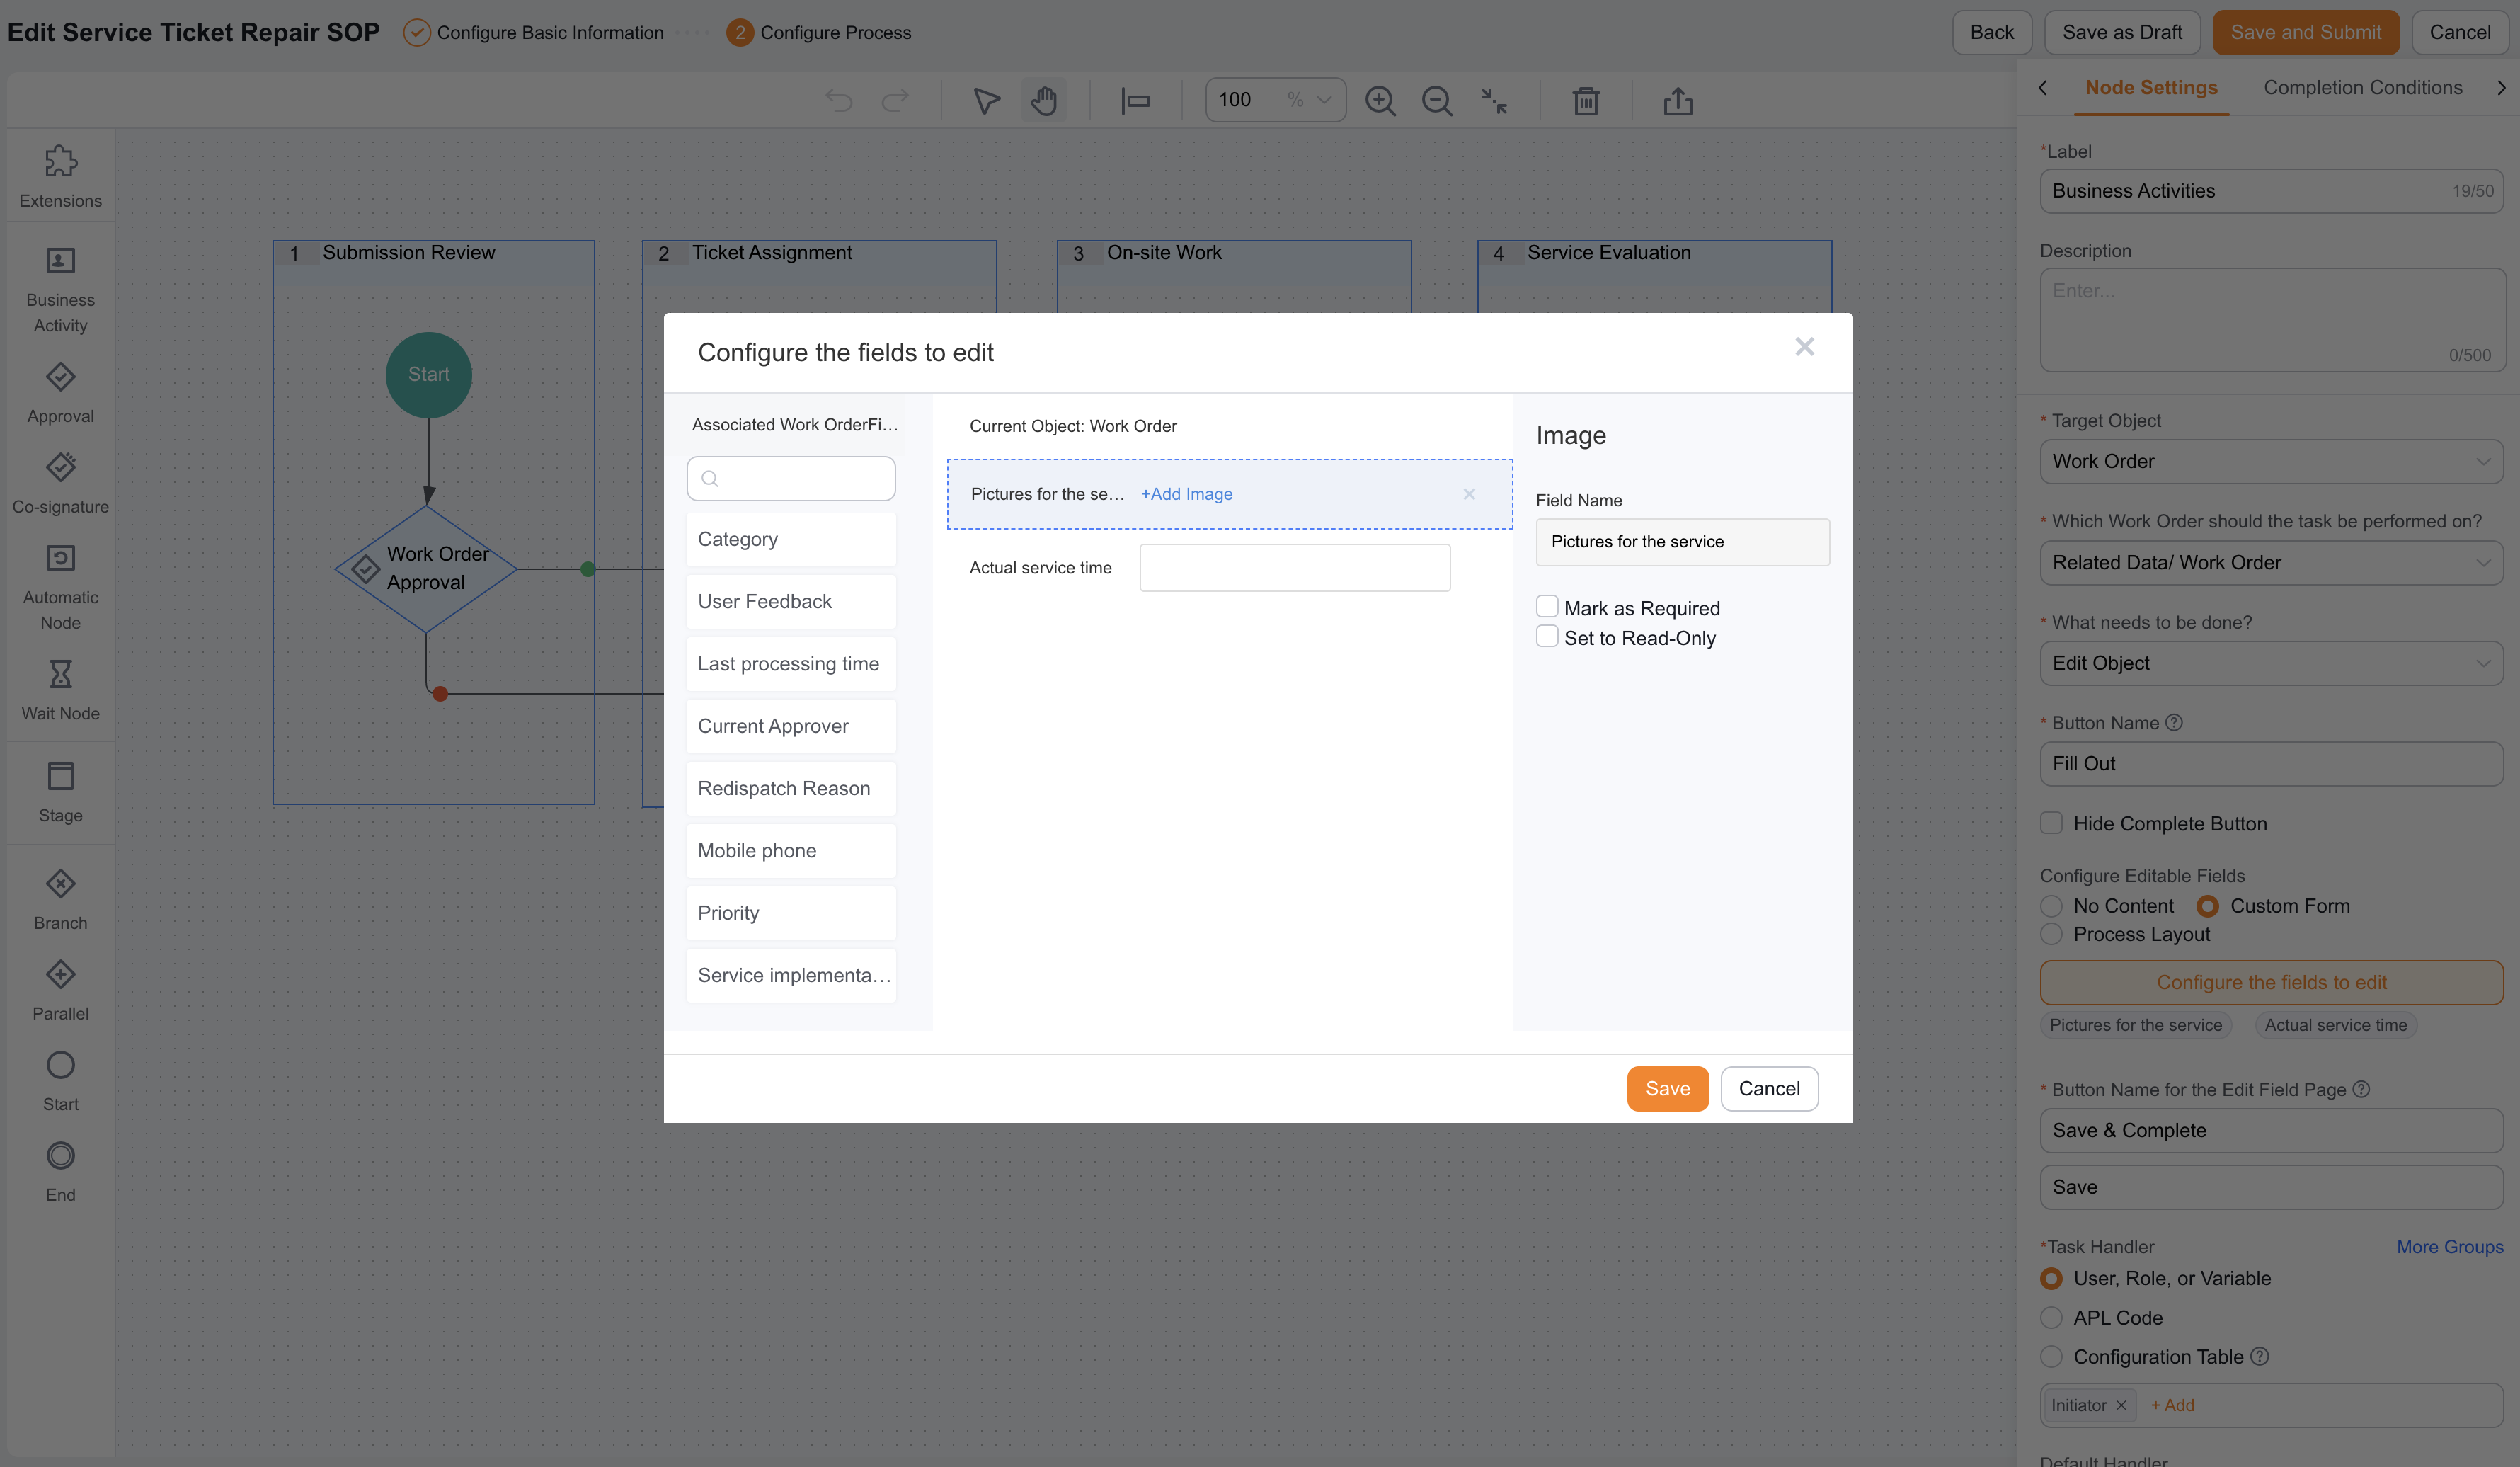Click the undo arrow icon in toolbar

pos(839,101)
